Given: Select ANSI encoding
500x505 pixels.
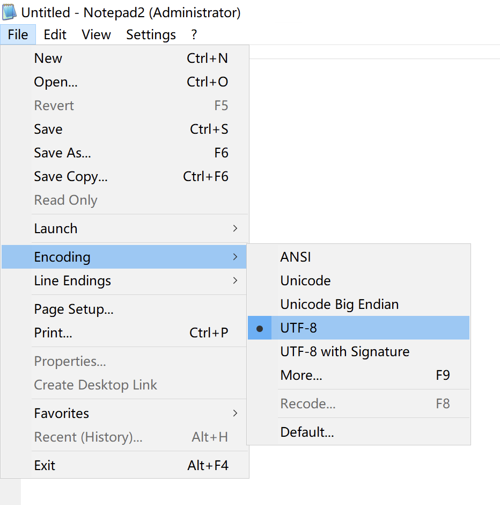Looking at the screenshot, I should [358, 257].
